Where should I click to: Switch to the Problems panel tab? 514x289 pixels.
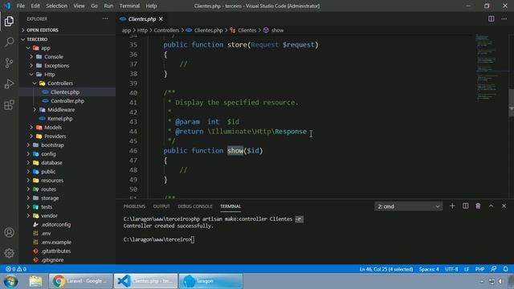pyautogui.click(x=134, y=206)
